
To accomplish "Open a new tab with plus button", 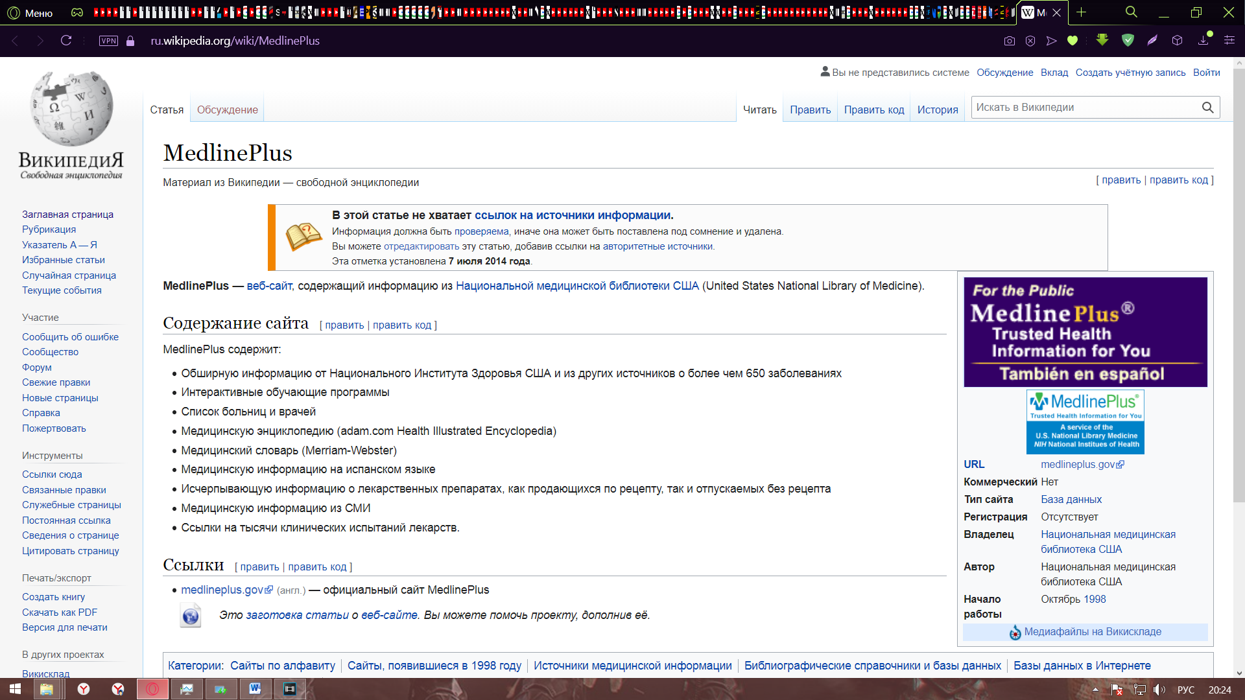I will click(1081, 12).
